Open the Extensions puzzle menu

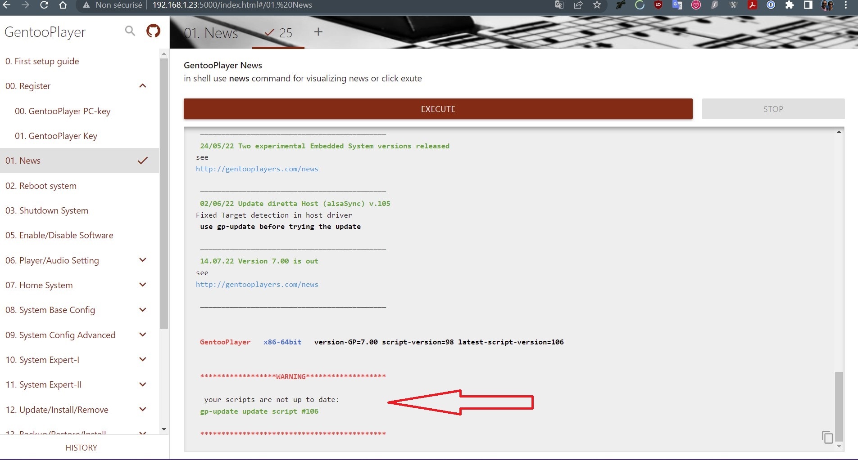(790, 5)
